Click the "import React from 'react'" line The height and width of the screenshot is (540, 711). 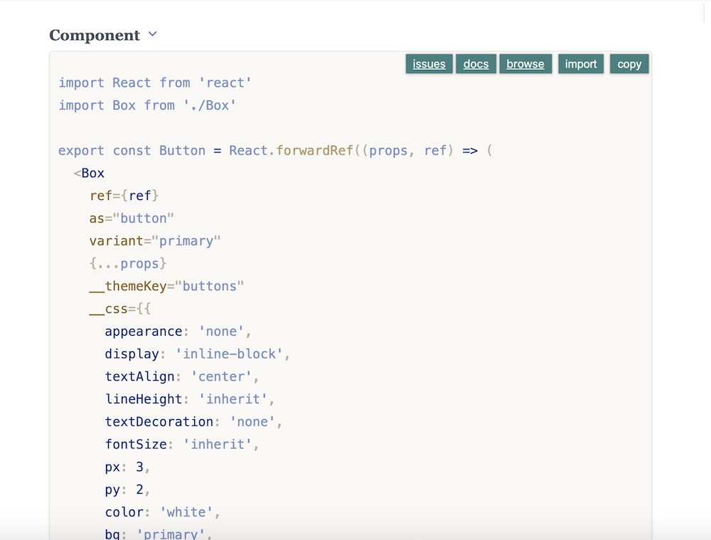coord(154,83)
